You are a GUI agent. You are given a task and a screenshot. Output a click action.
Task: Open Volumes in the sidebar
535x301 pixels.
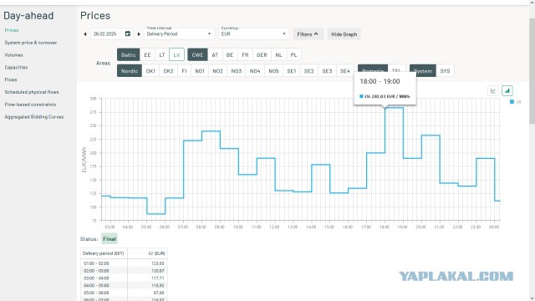(13, 55)
